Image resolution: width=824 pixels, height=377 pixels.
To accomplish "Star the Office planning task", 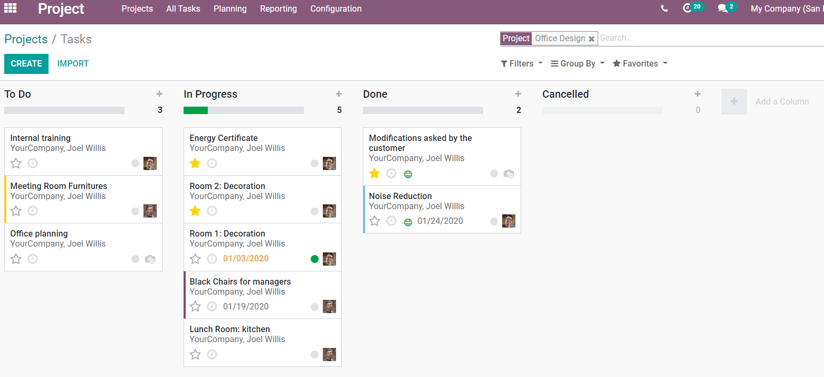I will (x=16, y=259).
